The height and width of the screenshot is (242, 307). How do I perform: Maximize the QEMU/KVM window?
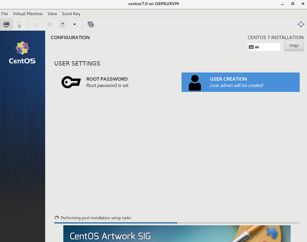[293, 4]
